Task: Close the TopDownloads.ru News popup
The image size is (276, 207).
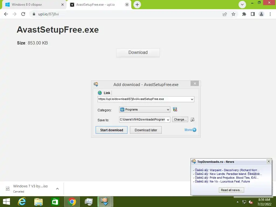Action: tap(269, 161)
